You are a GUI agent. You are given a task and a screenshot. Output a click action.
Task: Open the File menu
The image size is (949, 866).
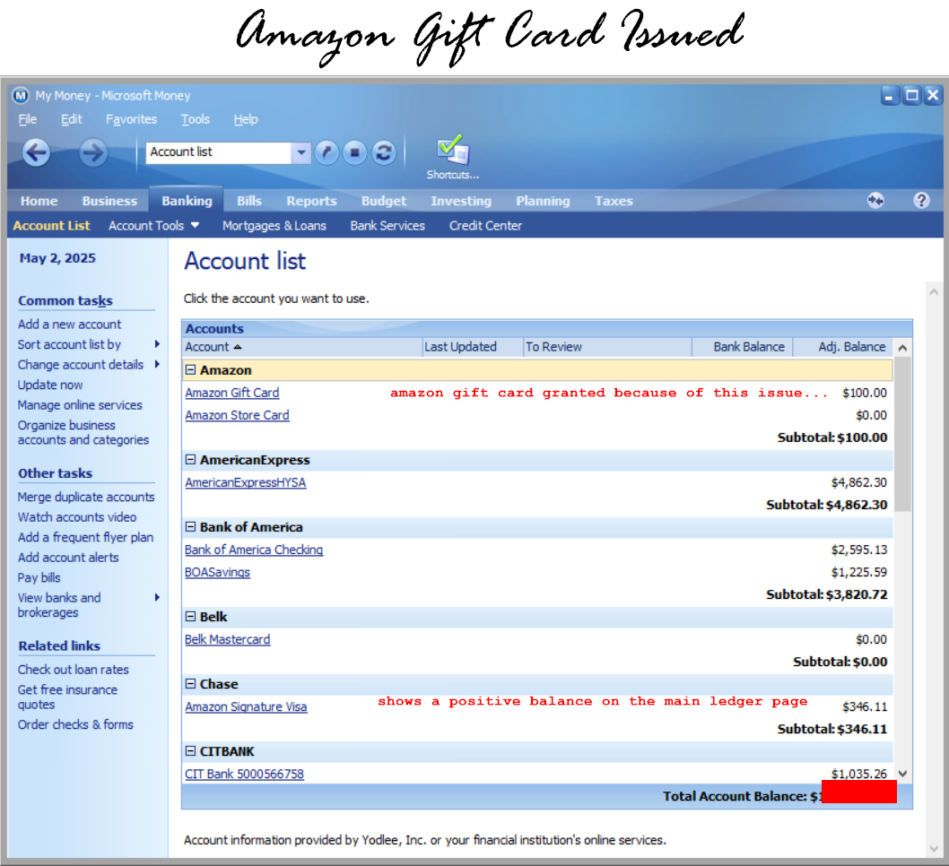(27, 119)
